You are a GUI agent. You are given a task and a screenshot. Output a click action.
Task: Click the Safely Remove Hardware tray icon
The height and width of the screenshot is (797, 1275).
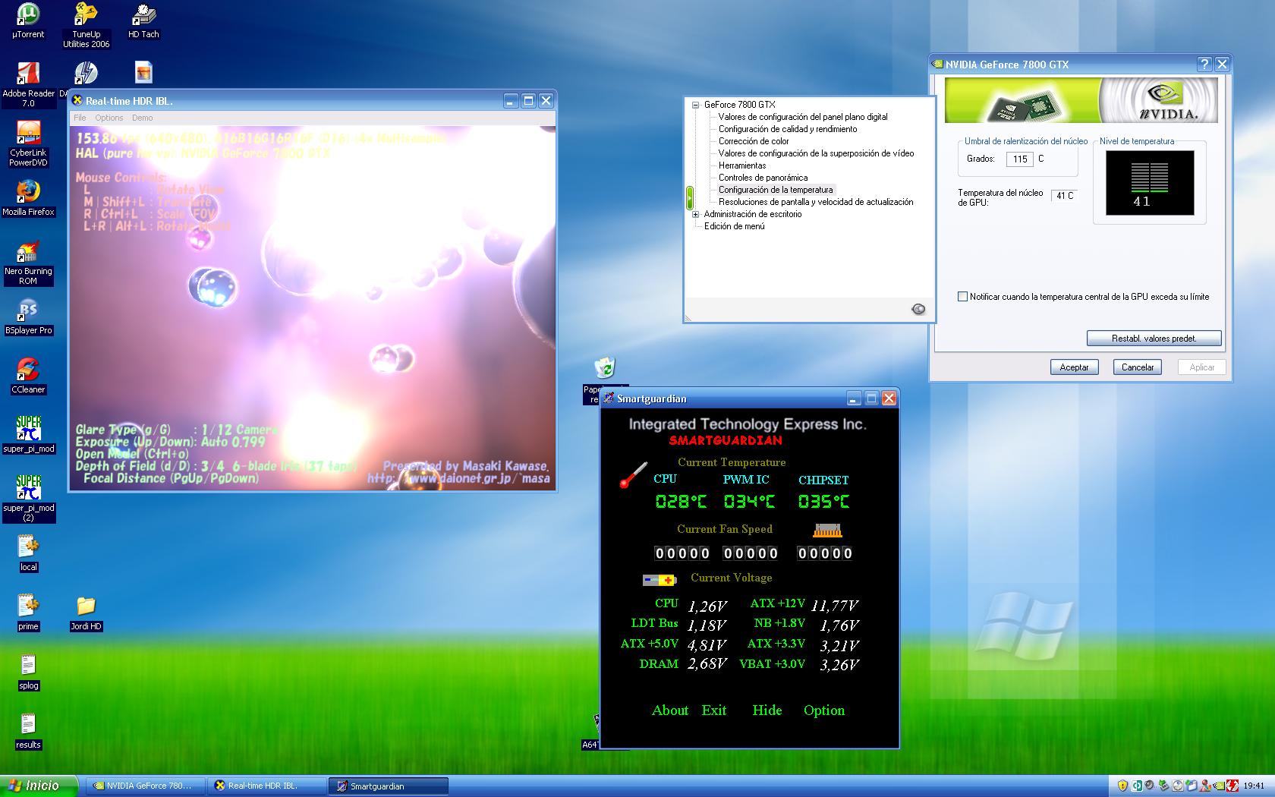click(1163, 786)
